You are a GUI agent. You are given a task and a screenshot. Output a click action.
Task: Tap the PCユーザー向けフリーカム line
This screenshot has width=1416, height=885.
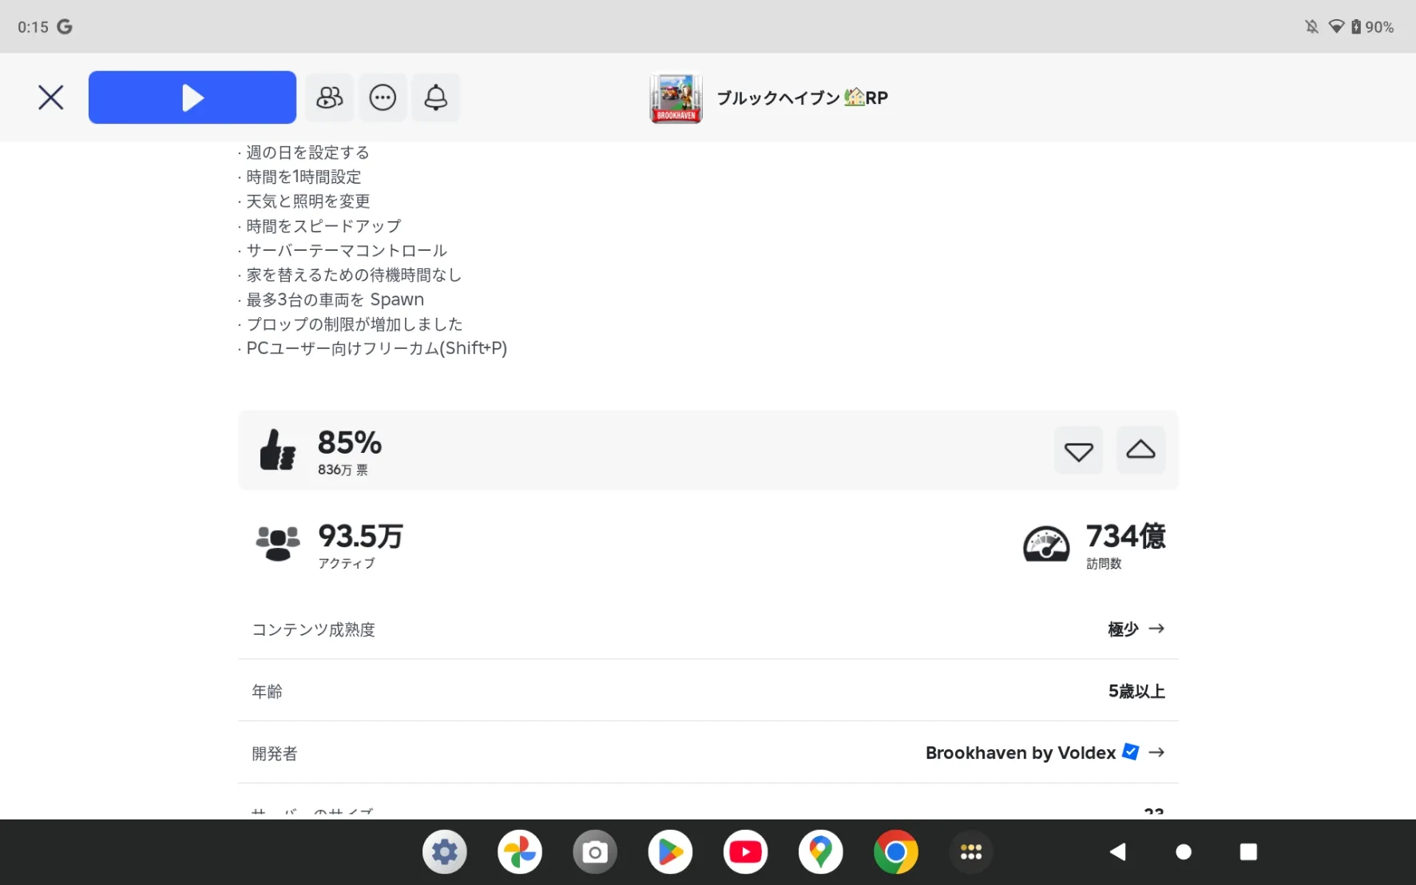[x=372, y=348]
